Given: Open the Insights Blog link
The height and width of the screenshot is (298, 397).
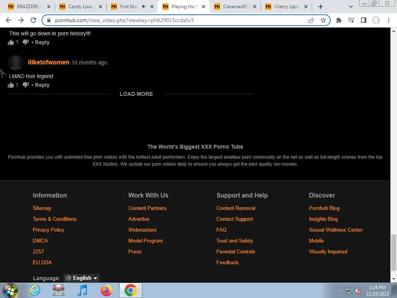Looking at the screenshot, I should point(323,219).
